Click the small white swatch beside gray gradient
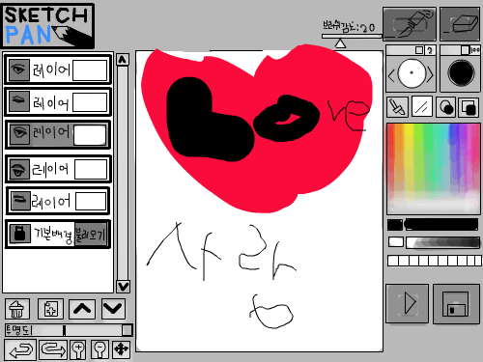The height and width of the screenshot is (362, 483). coord(396,242)
